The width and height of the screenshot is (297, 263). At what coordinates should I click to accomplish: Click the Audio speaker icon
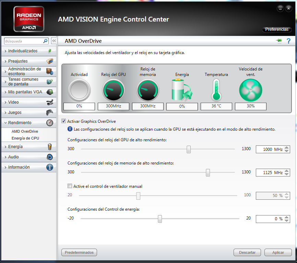(50, 157)
